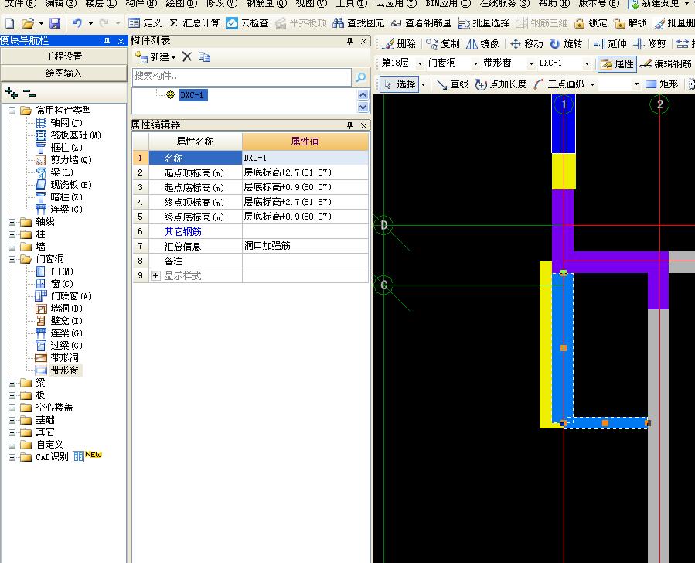
Task: Click the 锁定 lock tool
Action: click(x=591, y=23)
